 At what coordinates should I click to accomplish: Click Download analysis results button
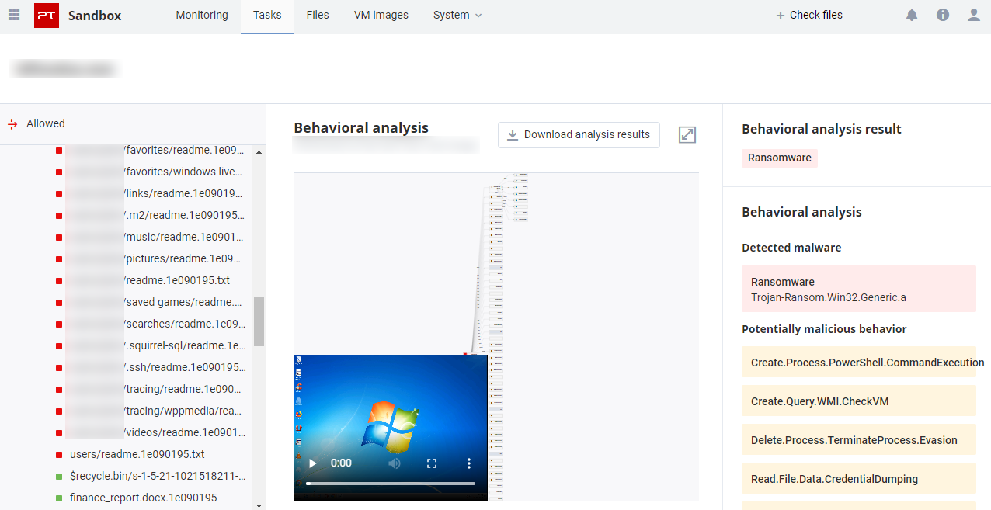click(579, 135)
